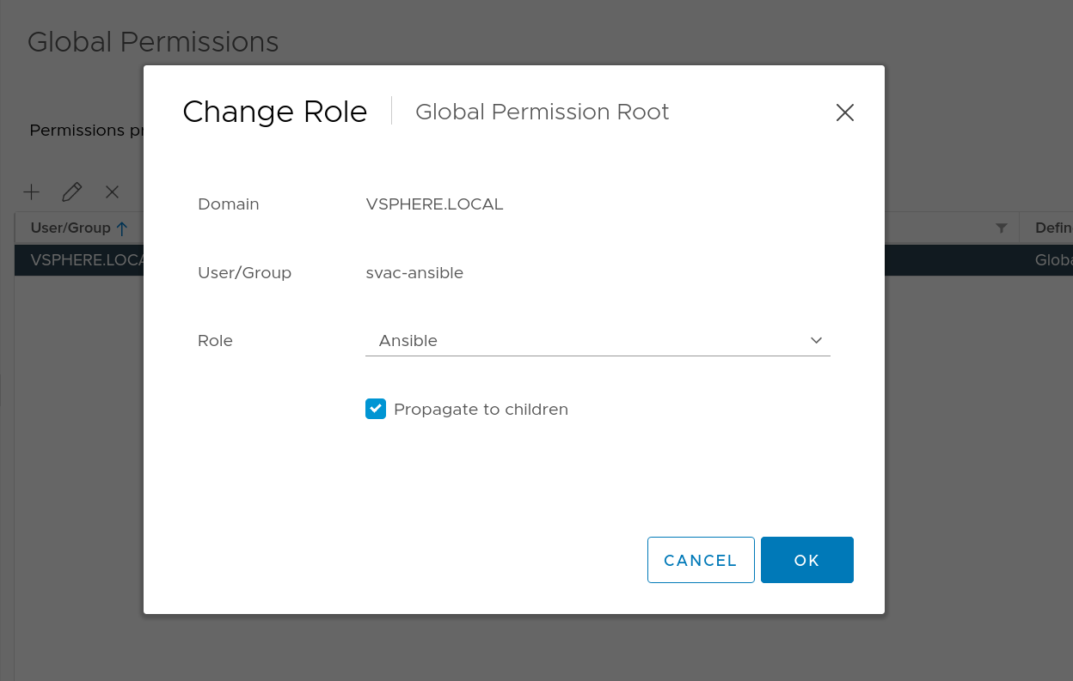Screen dimensions: 1073x681
Task: Click the VSPHERE.LOCAL domain value in the dialog
Action: coord(434,204)
